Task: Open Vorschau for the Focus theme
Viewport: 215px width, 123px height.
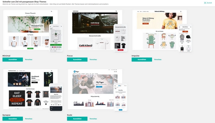Action: click(93, 60)
